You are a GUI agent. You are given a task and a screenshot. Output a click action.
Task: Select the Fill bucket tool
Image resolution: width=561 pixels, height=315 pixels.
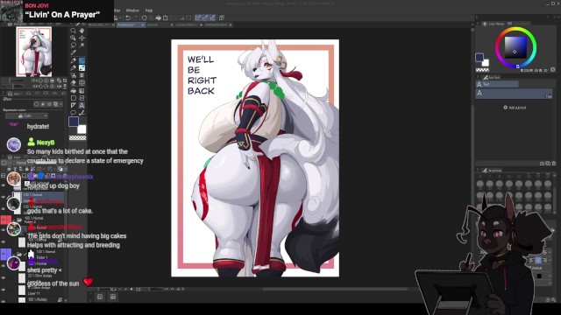[x=74, y=90]
